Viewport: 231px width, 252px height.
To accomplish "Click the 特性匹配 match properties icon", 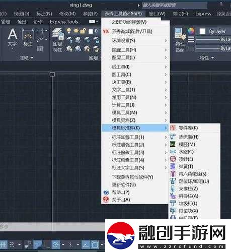I will click(180, 34).
